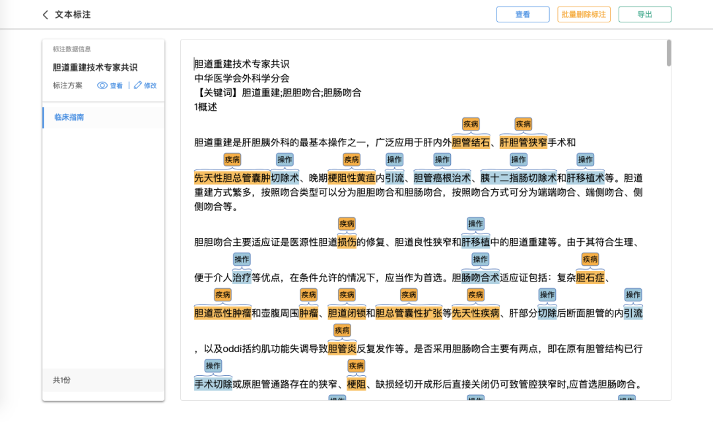
Task: Click the 文本标注 page title
Action: [x=73, y=15]
